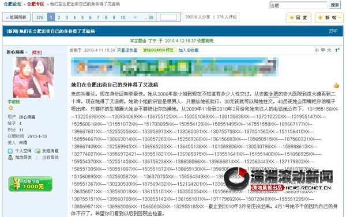Image resolution: width=346 pixels, height=217 pixels.
Task: Click the 用户 担心病毒 row in the user panel
Action: 21,117
